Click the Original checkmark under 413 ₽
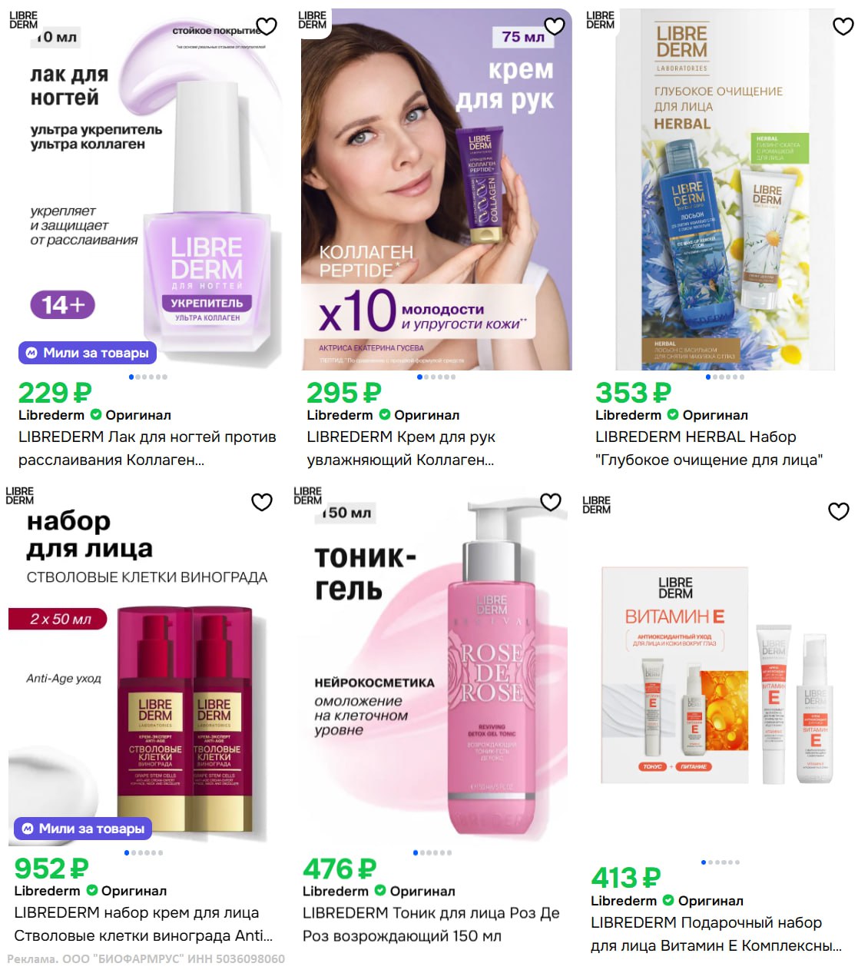The height and width of the screenshot is (970, 868). click(x=668, y=900)
